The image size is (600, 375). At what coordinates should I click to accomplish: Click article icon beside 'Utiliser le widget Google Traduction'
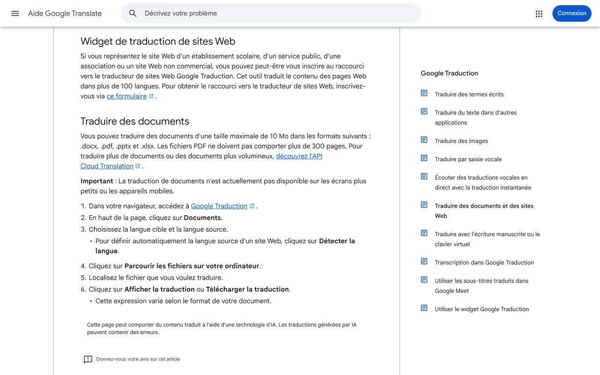pyautogui.click(x=424, y=308)
